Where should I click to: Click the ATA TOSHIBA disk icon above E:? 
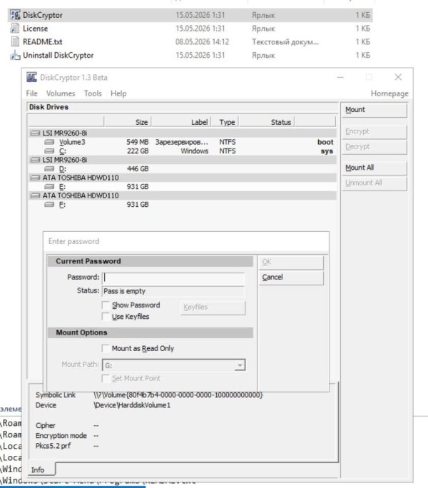pyautogui.click(x=35, y=178)
